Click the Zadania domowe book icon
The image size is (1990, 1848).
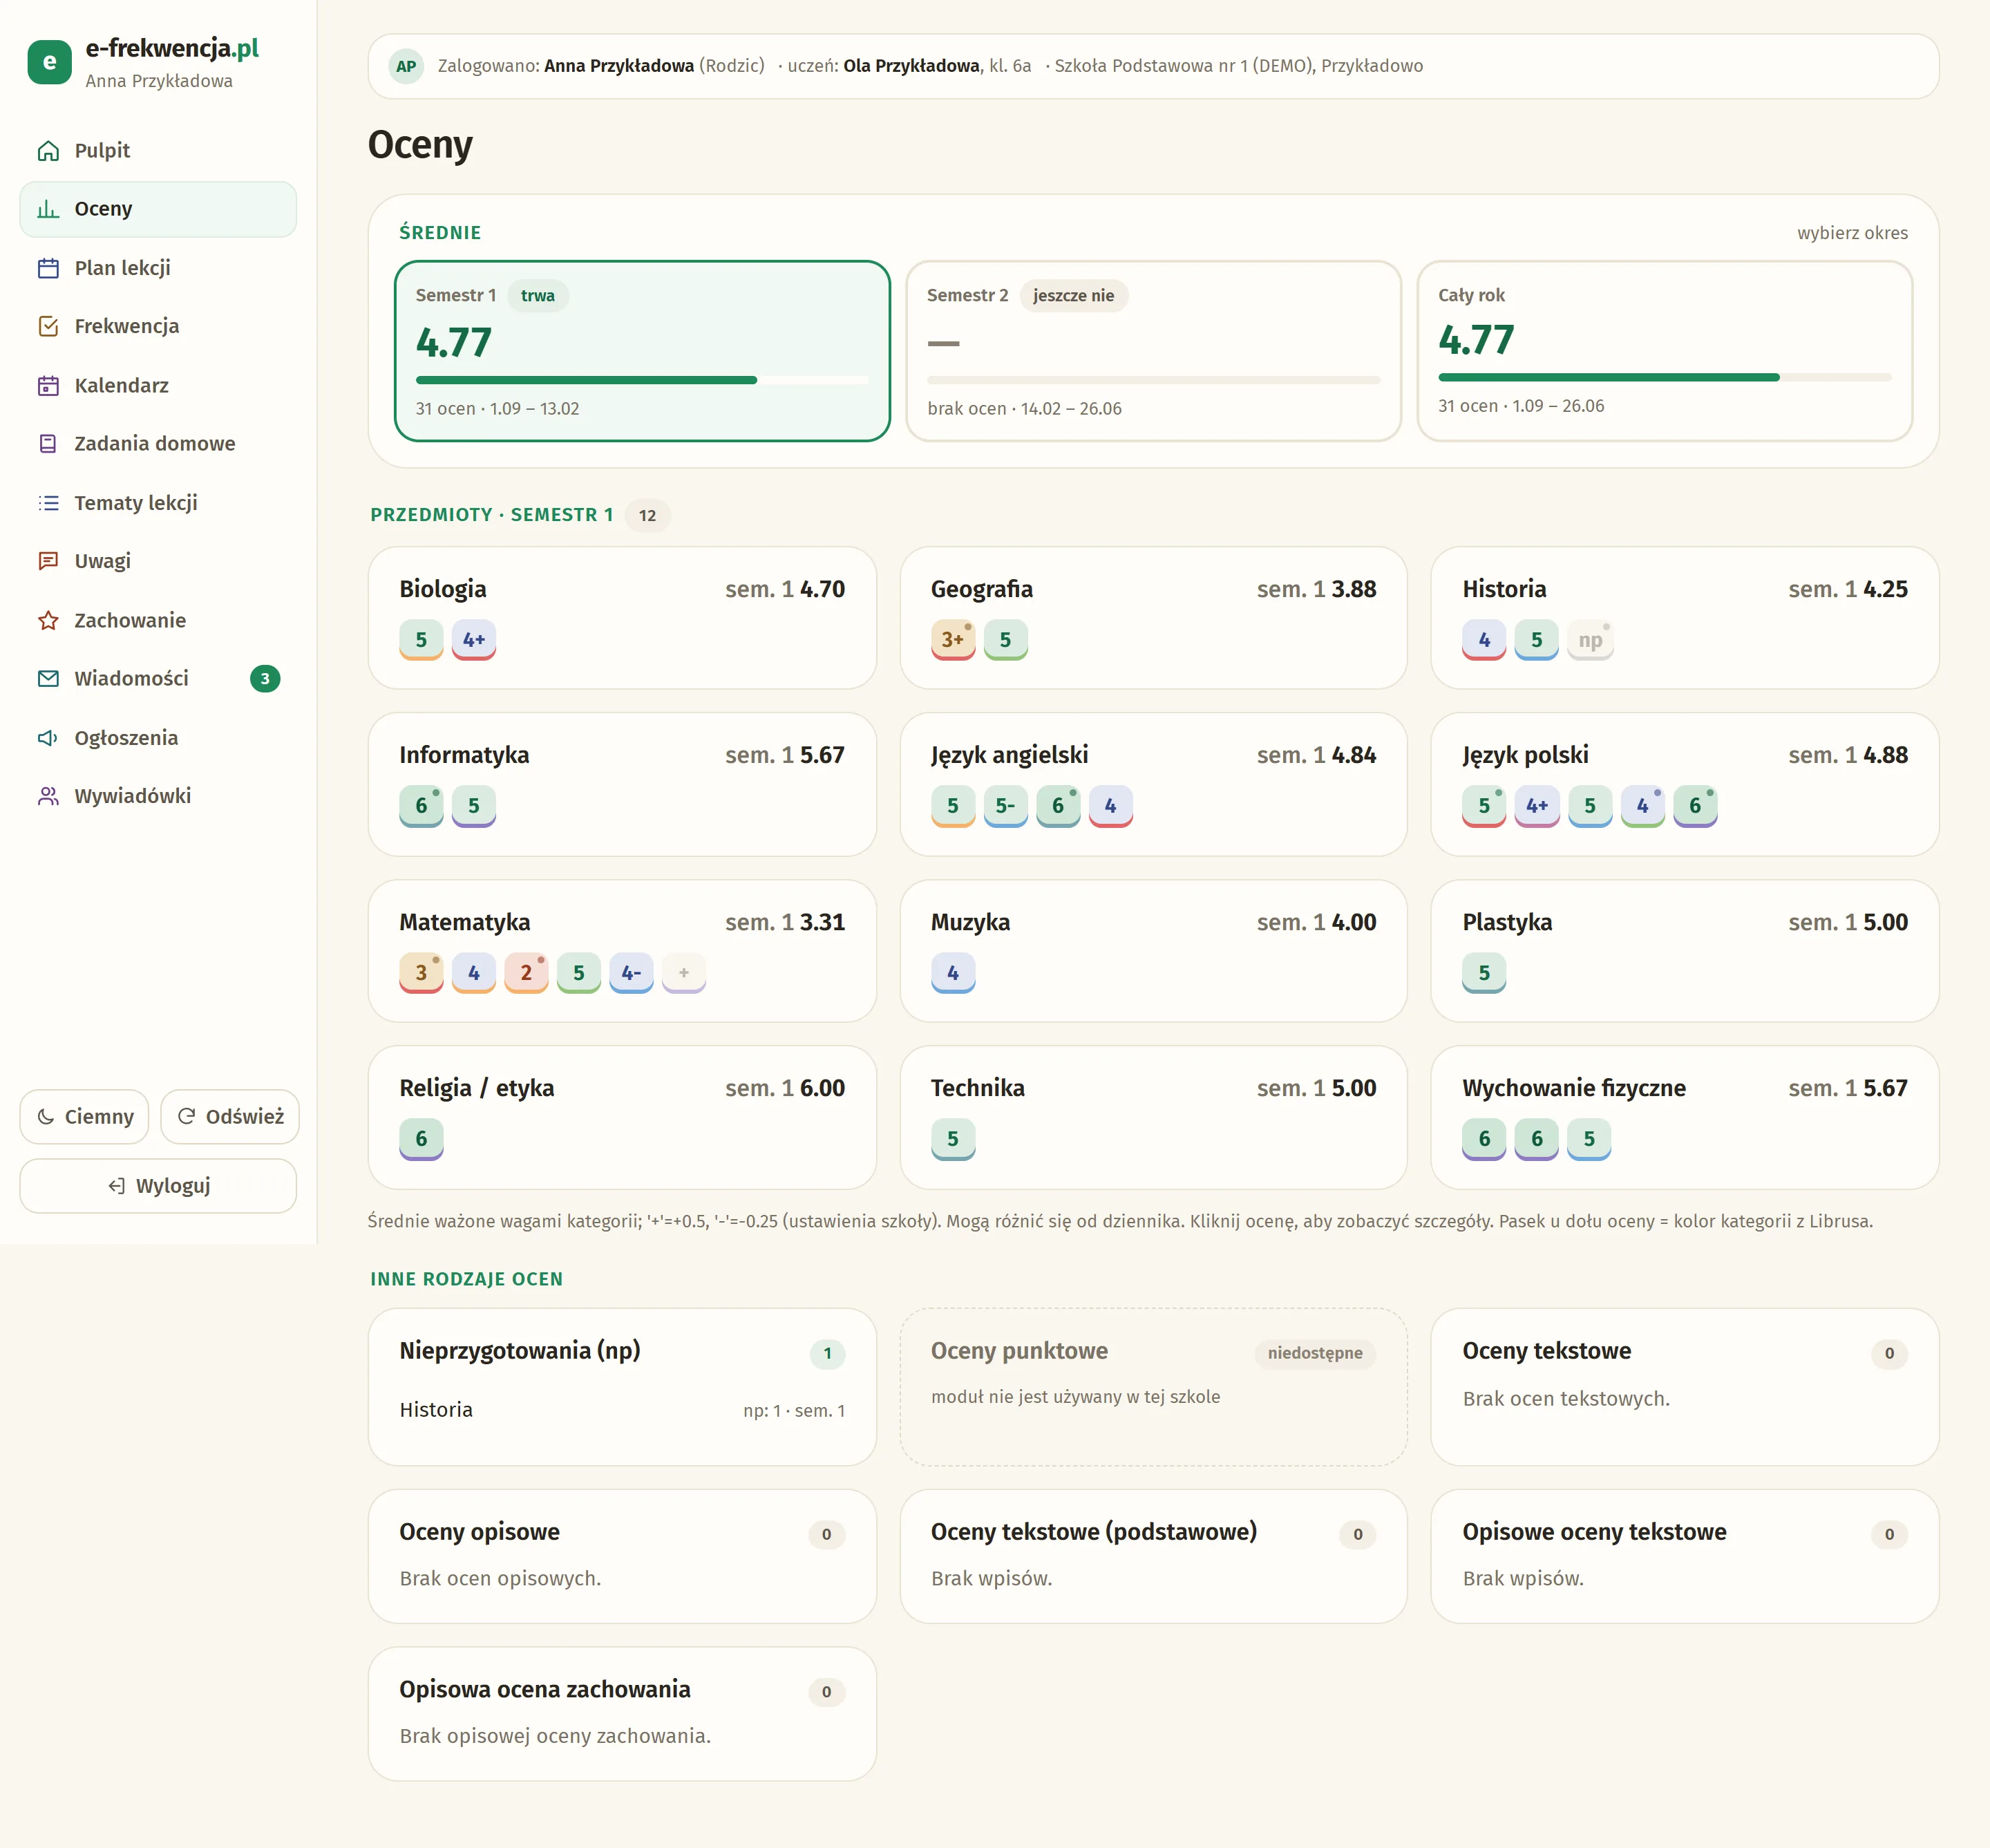(x=48, y=444)
